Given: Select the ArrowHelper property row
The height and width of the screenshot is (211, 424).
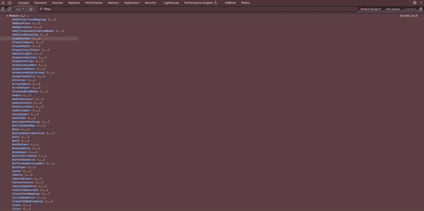Looking at the screenshot, I should point(26,88).
